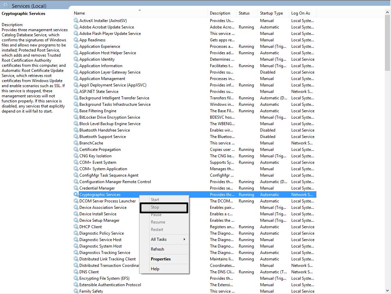Select AppX Deployment Service (AppXSVC)
The height and width of the screenshot is (294, 391).
click(x=195, y=85)
